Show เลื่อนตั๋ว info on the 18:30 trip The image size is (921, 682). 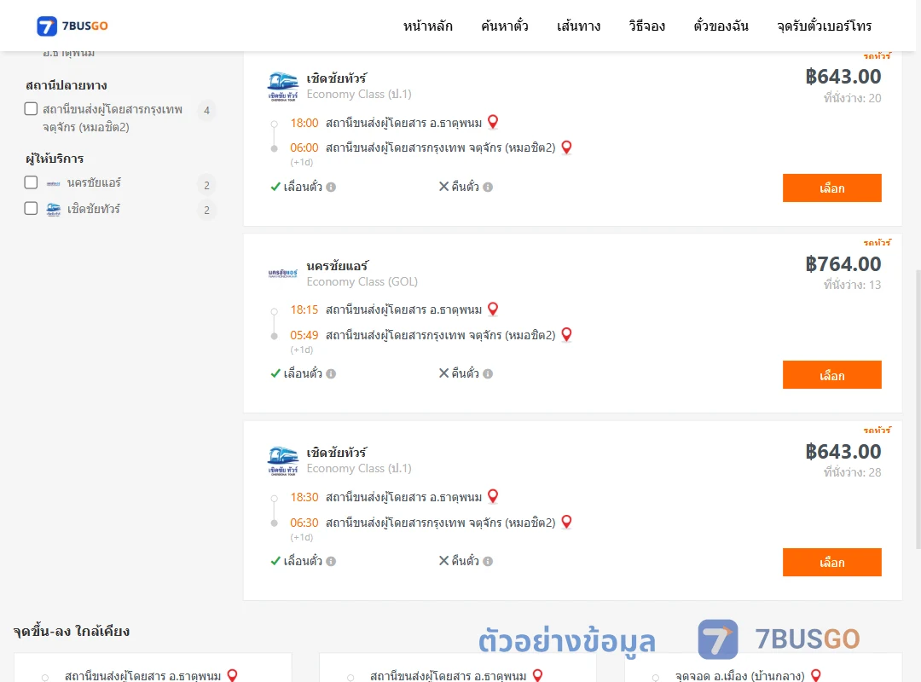pyautogui.click(x=331, y=561)
